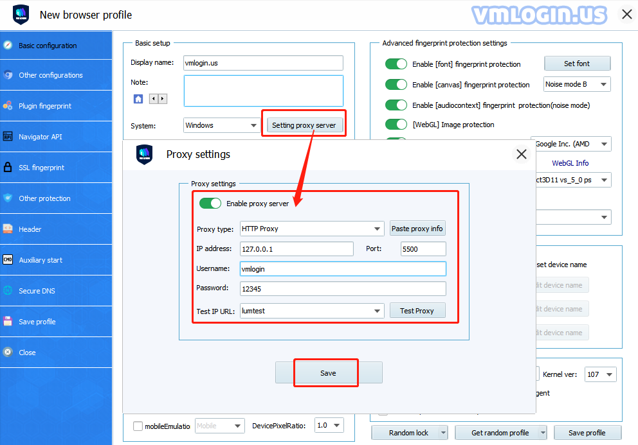Expand the Get random profile arrow
This screenshot has height=445, width=638.
pyautogui.click(x=543, y=433)
